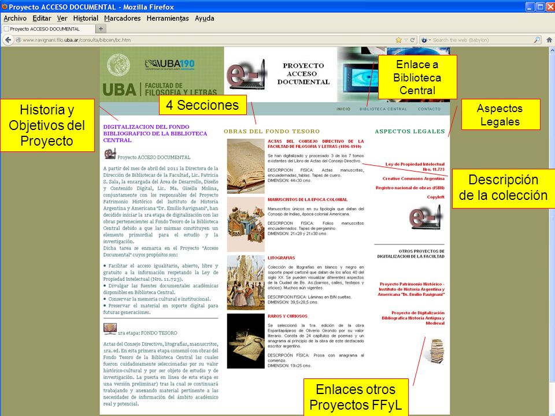Click the DIGITALIZACION DEL FONDO BIBLIOGRAFICO heading
The width and height of the screenshot is (555, 416).
pyautogui.click(x=155, y=133)
